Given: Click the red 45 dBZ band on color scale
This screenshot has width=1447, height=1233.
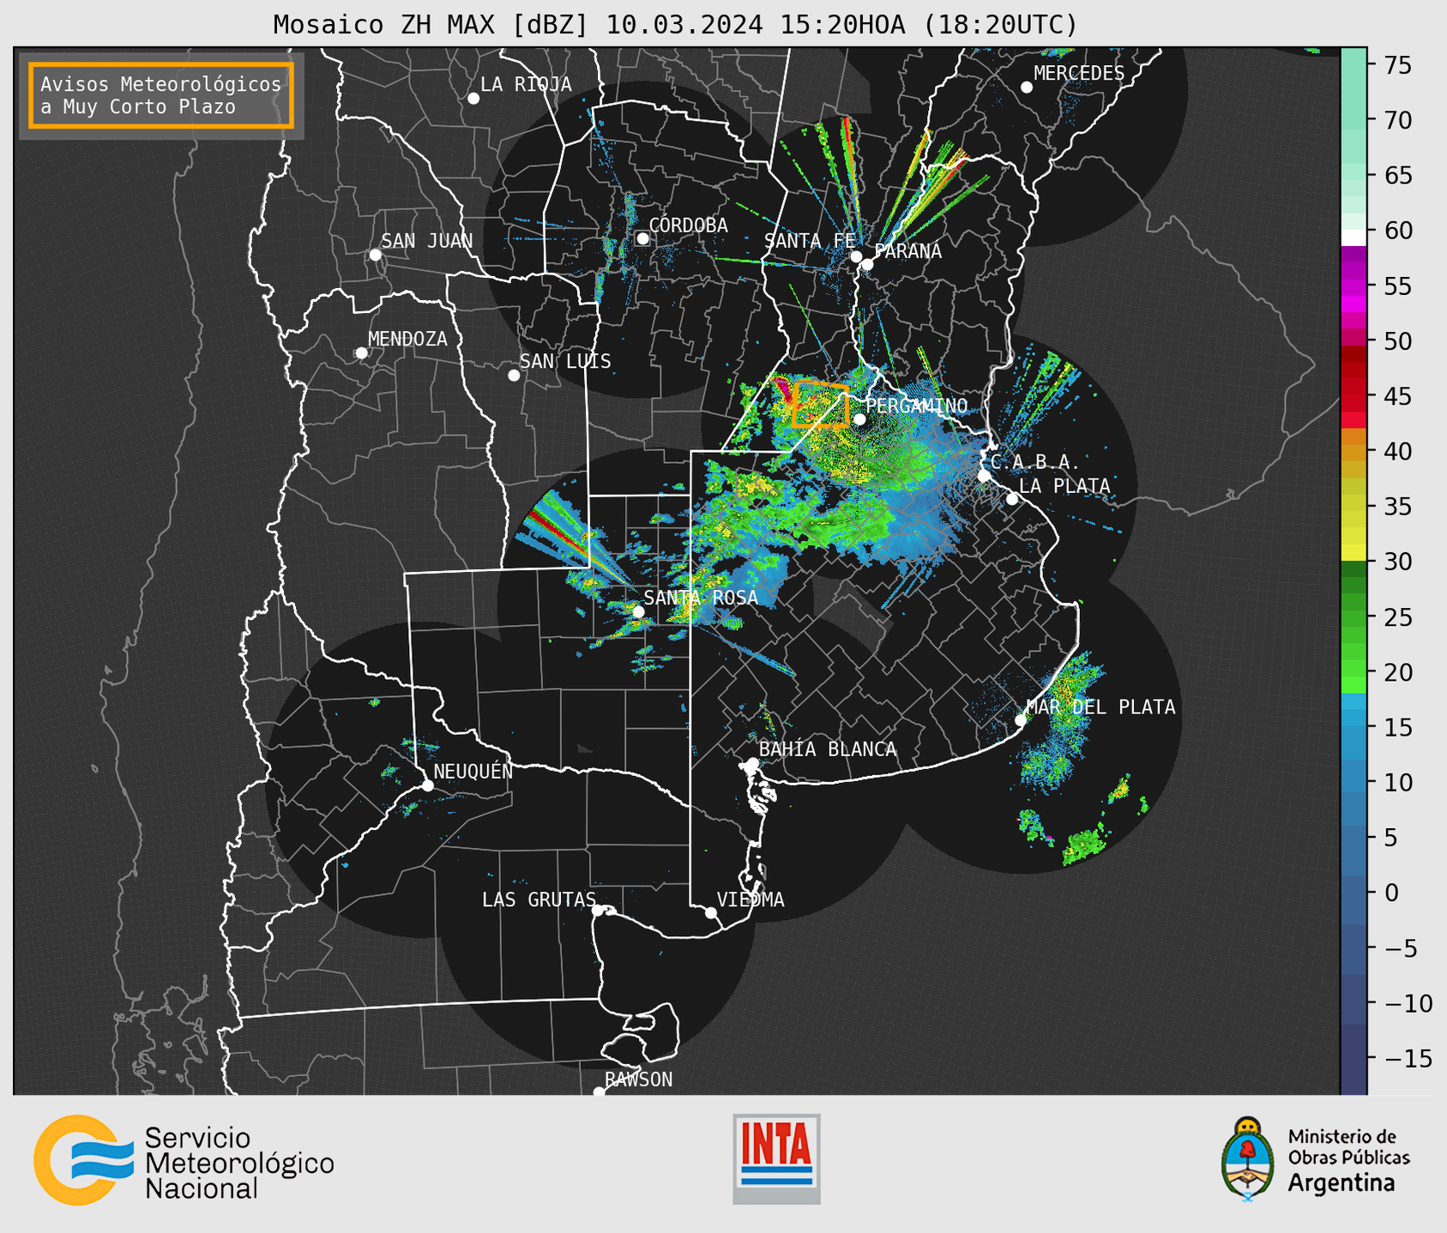Looking at the screenshot, I should (1354, 396).
